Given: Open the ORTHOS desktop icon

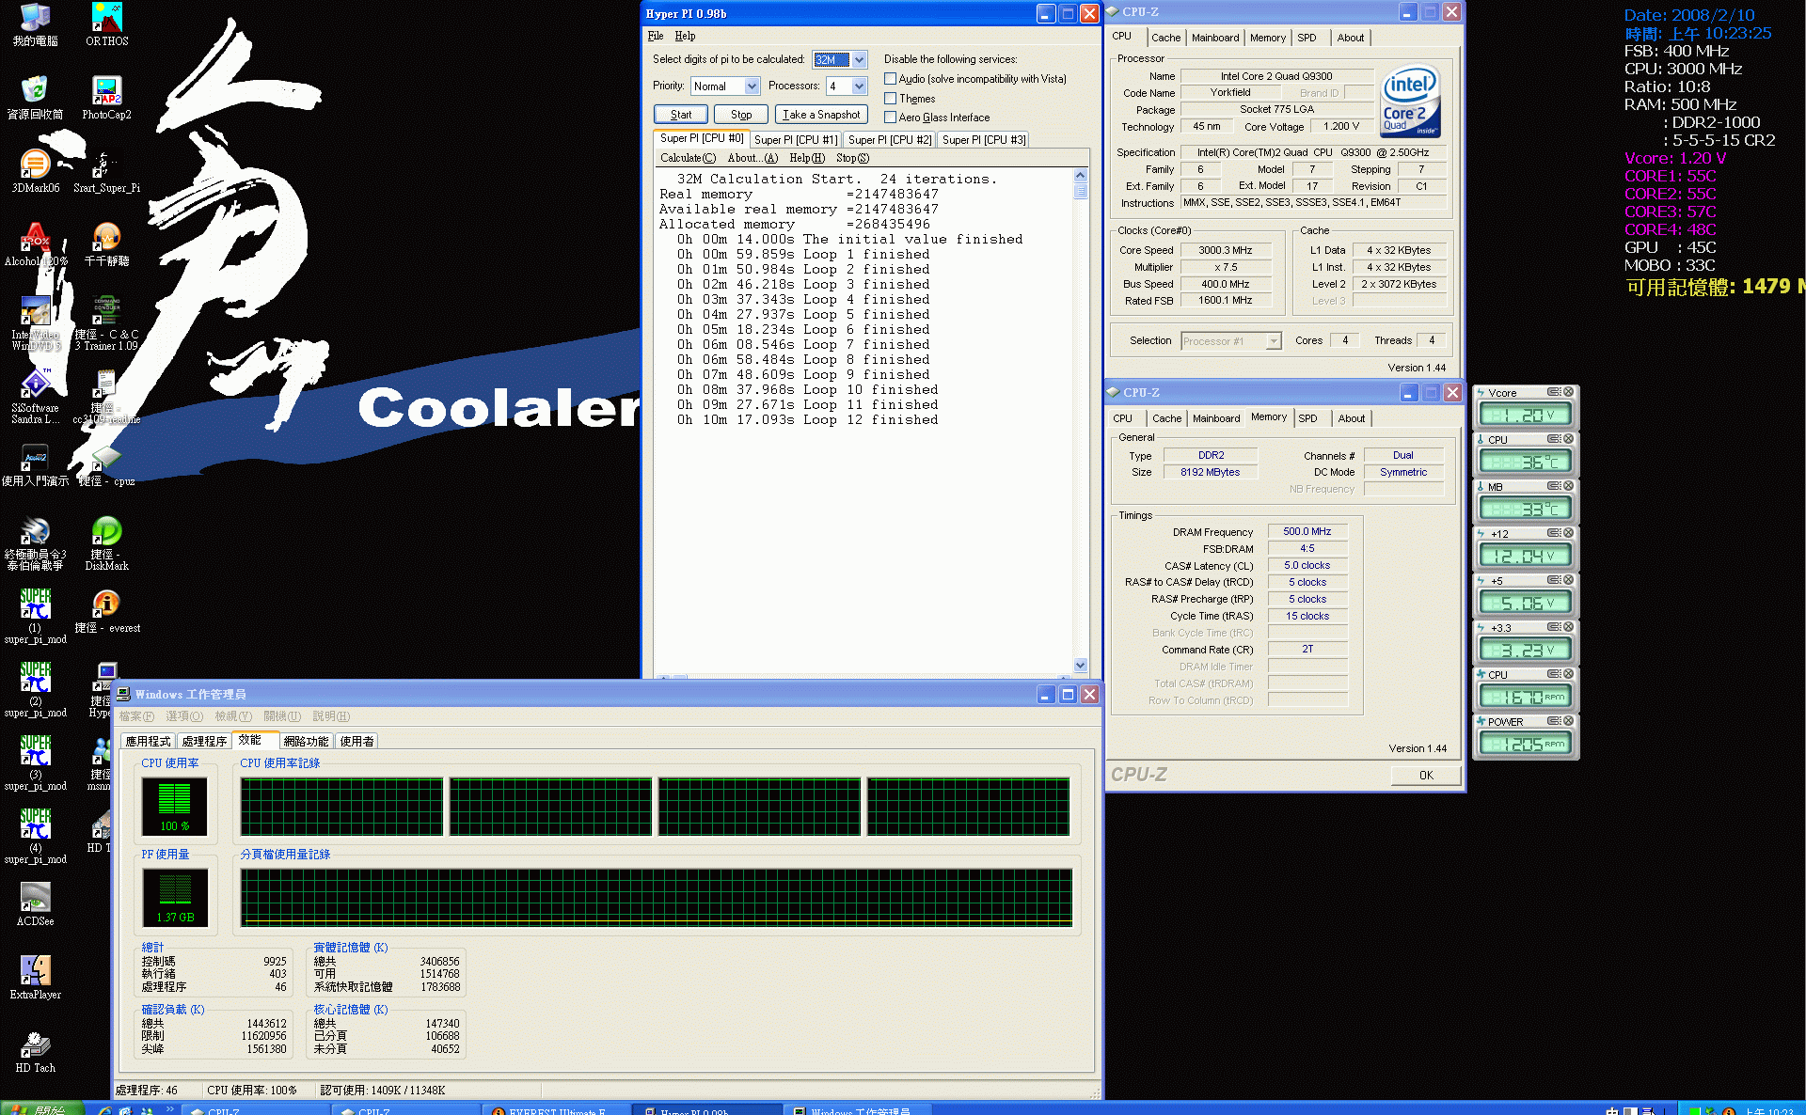Looking at the screenshot, I should pos(106,19).
